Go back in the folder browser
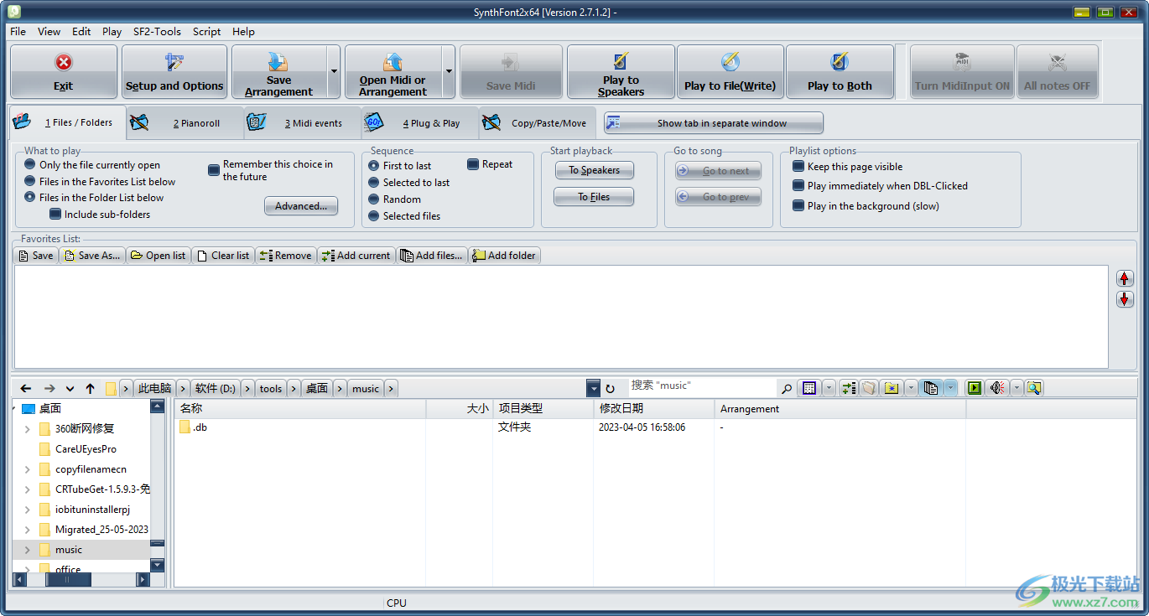 pyautogui.click(x=26, y=388)
